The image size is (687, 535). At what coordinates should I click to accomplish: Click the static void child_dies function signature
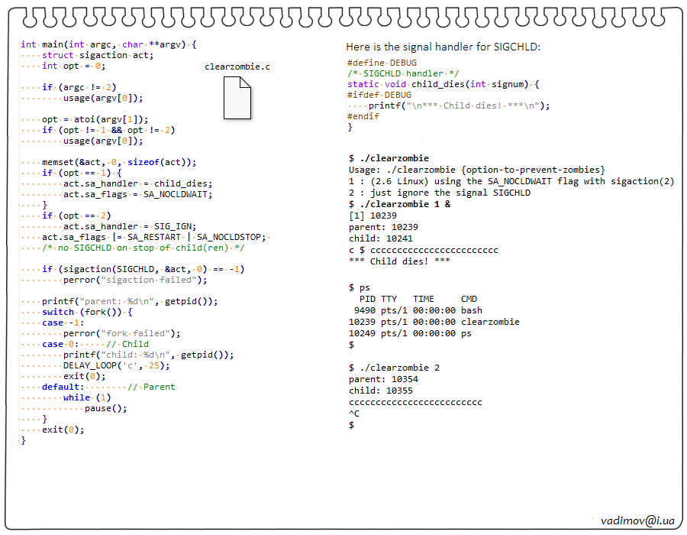click(x=443, y=84)
